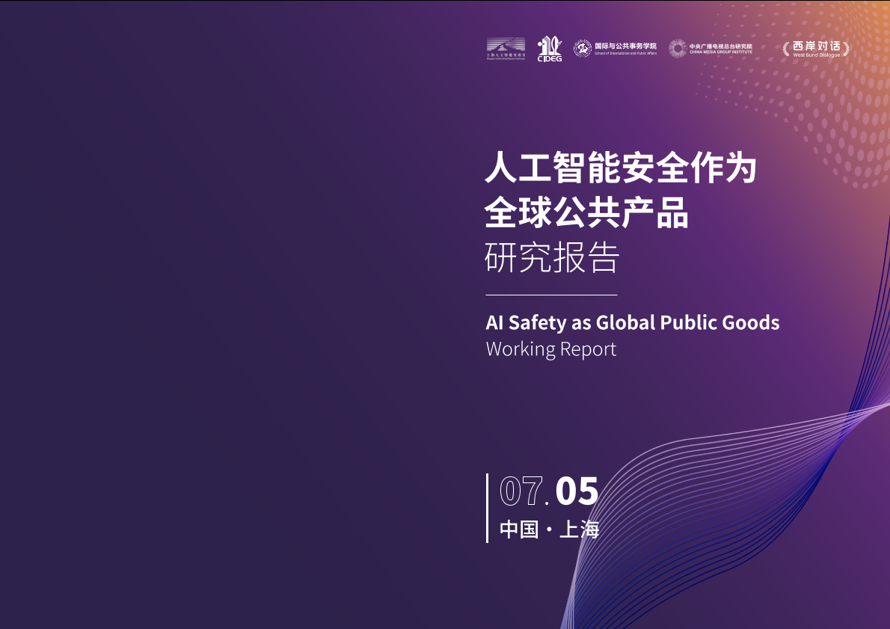This screenshot has height=629, width=890.
Task: Select the Working Report text
Action: point(551,349)
